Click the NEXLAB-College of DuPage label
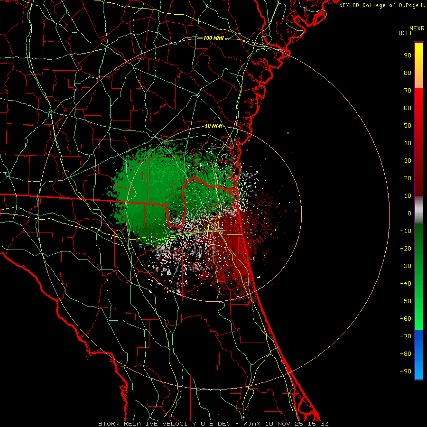This screenshot has width=427, height=427. point(381,5)
